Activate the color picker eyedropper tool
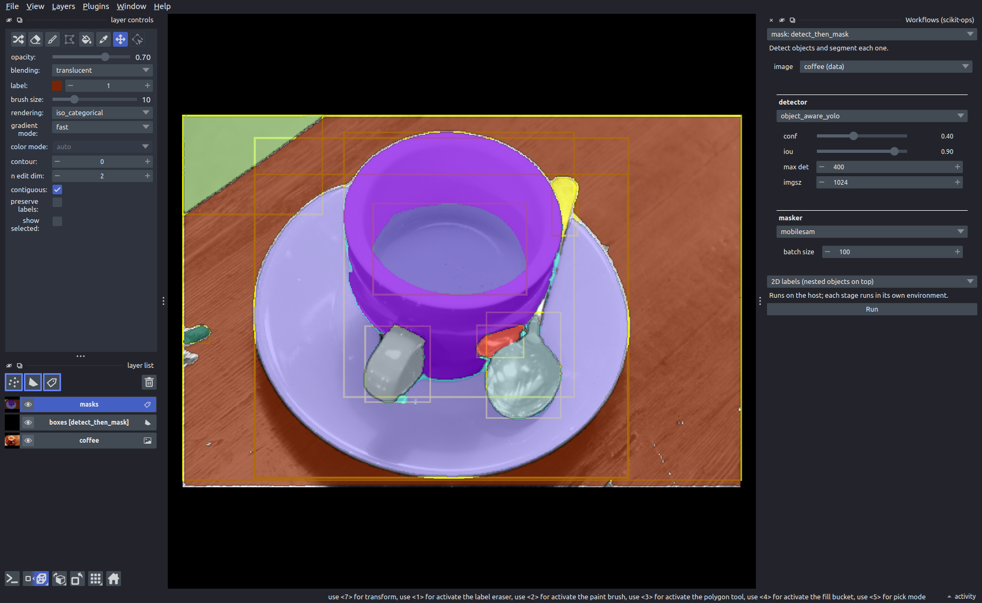This screenshot has height=603, width=982. click(x=104, y=39)
